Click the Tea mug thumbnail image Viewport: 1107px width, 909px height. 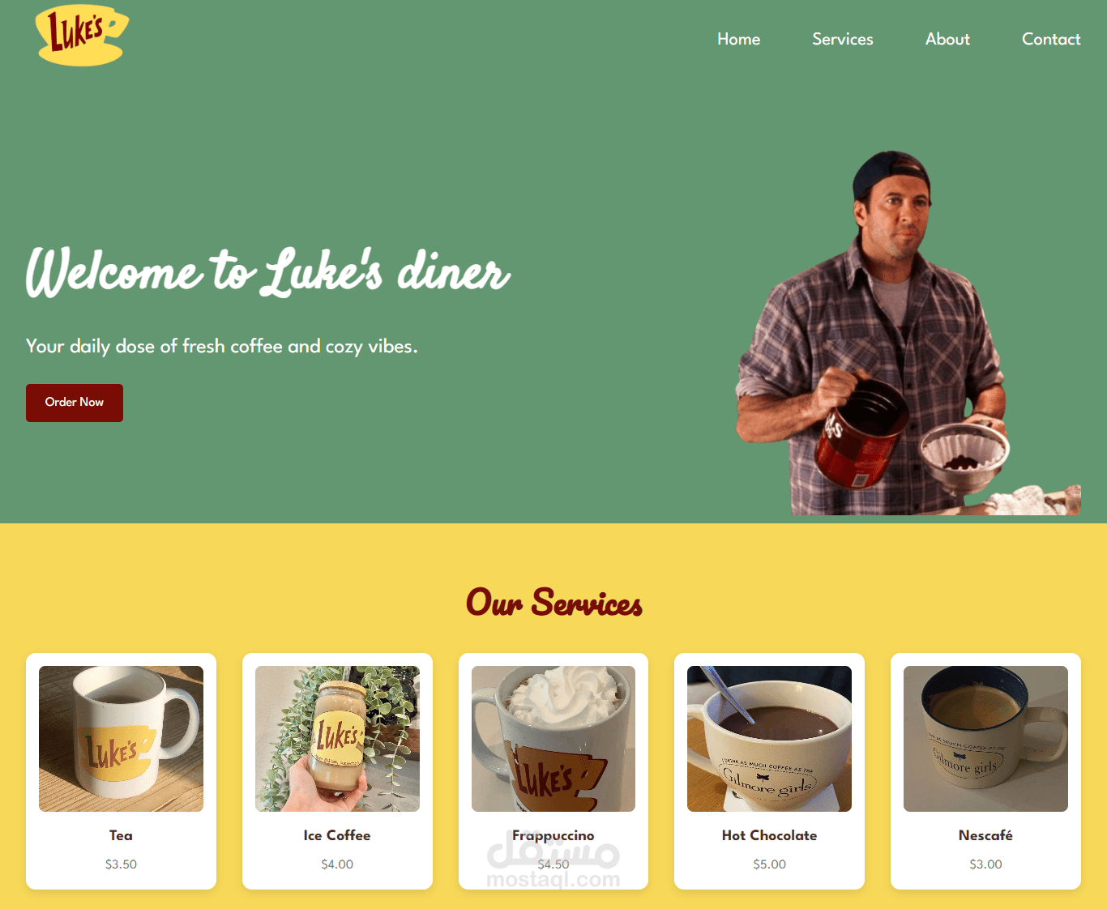(121, 739)
